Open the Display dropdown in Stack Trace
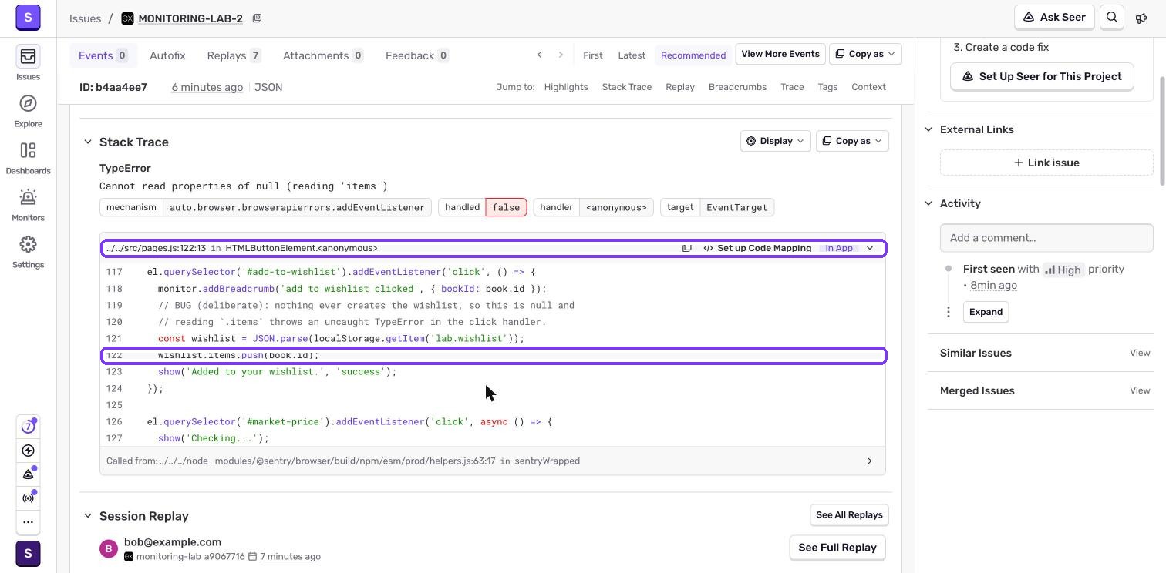The height and width of the screenshot is (573, 1166). (x=775, y=141)
